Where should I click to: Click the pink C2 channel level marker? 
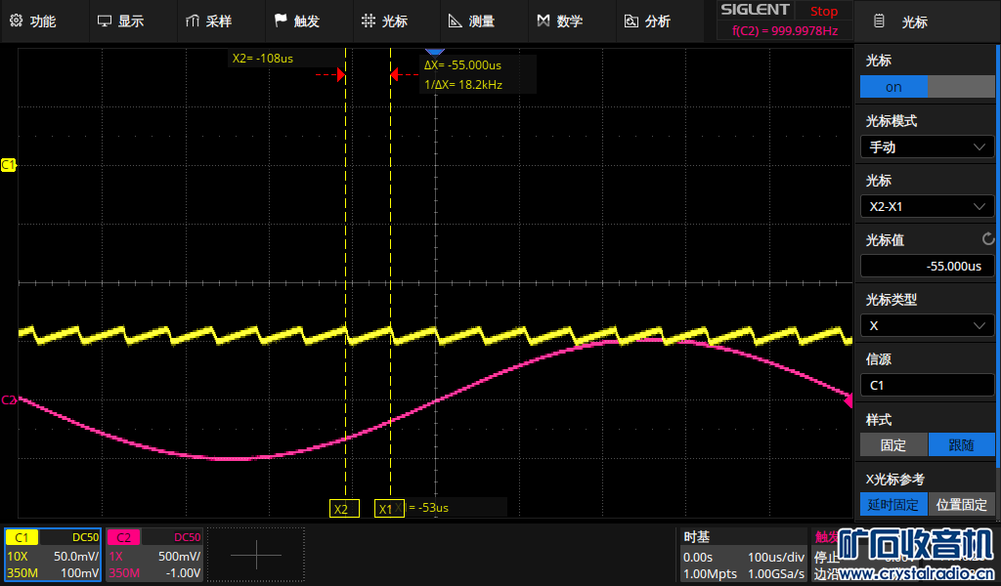point(9,399)
